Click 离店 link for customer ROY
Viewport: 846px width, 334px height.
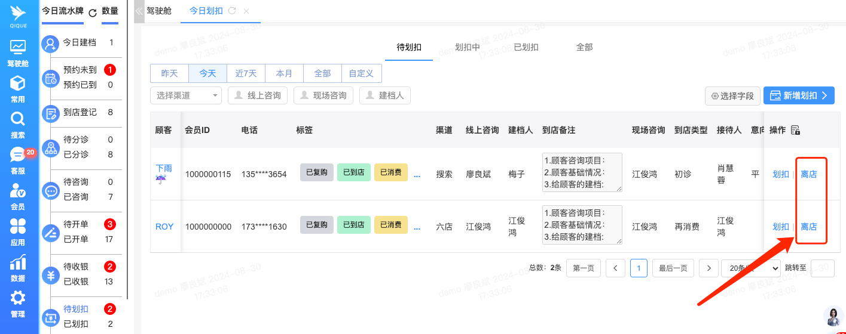pos(809,227)
